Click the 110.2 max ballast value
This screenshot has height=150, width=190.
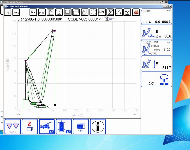(167, 50)
